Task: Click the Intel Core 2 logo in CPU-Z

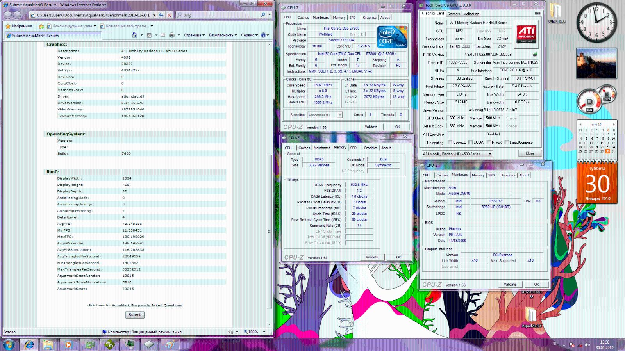Action: coord(392,37)
